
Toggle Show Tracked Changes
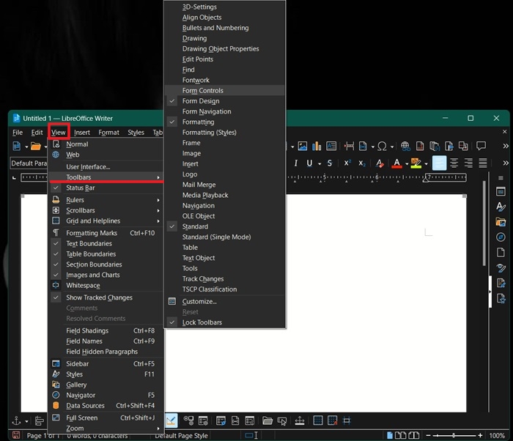(106, 297)
